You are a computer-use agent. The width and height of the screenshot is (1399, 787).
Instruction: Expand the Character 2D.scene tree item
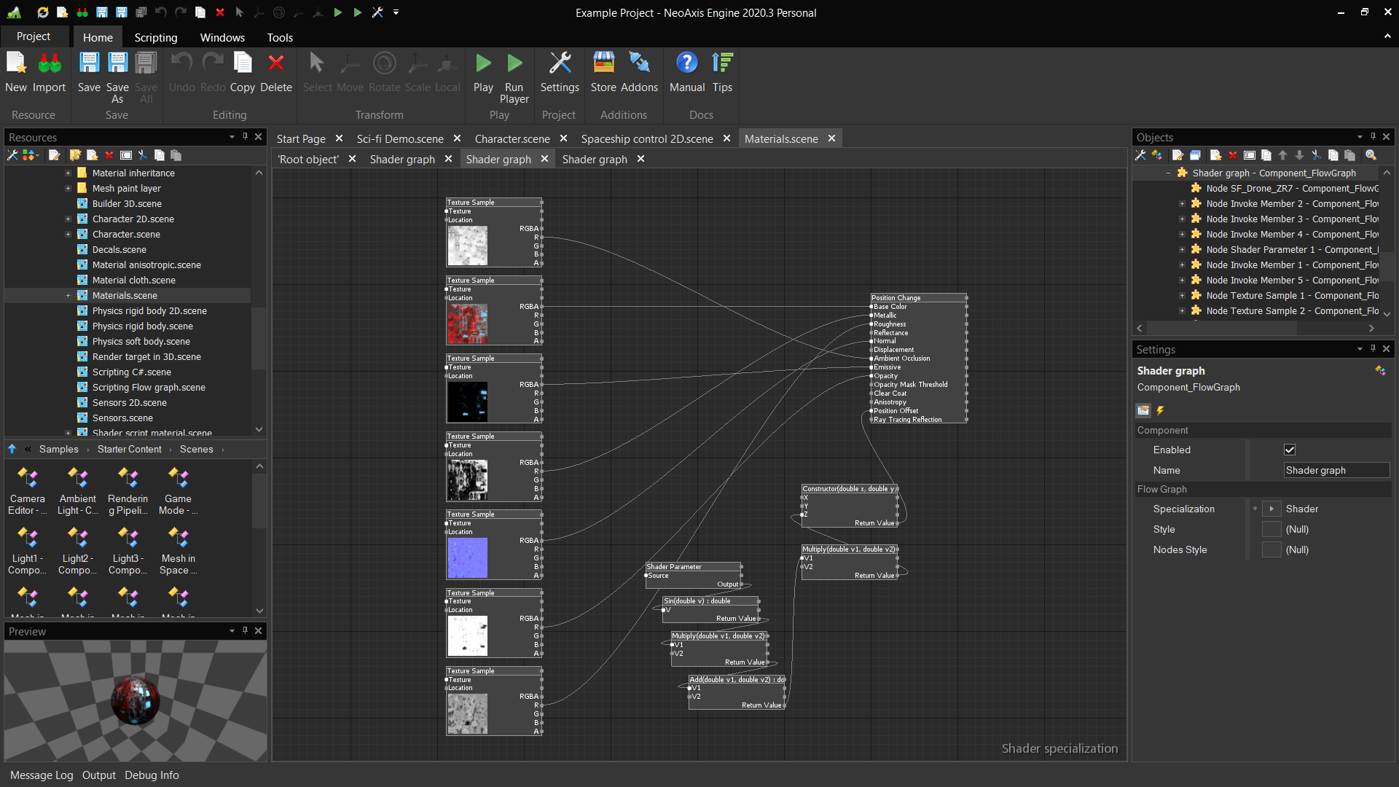(x=68, y=219)
